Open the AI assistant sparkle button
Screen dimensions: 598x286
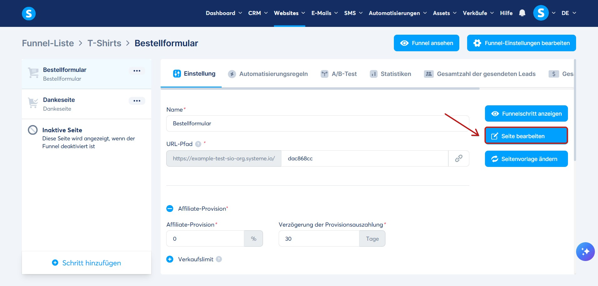click(585, 251)
